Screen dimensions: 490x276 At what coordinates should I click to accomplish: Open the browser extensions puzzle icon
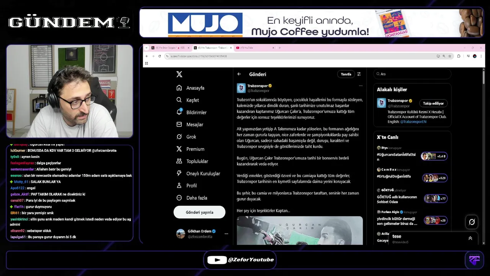coord(459,56)
